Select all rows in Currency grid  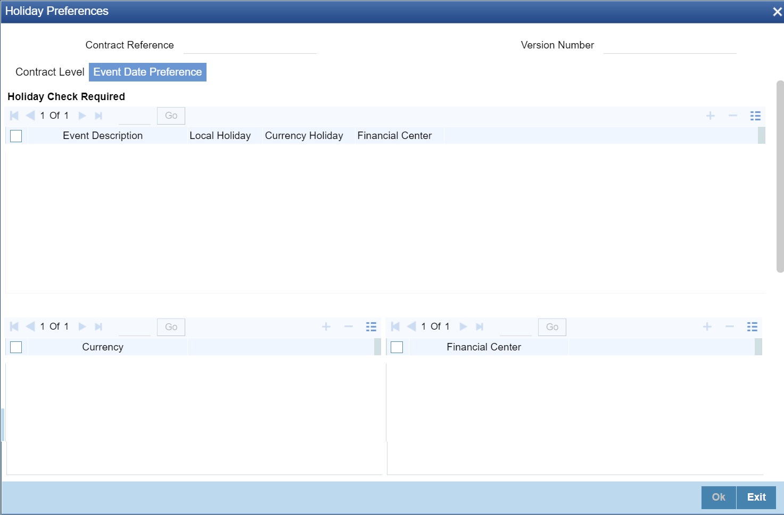point(16,347)
